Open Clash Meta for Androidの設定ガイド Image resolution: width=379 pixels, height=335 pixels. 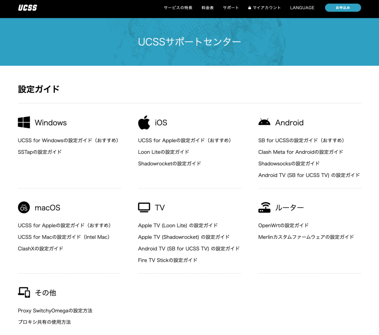tap(301, 152)
